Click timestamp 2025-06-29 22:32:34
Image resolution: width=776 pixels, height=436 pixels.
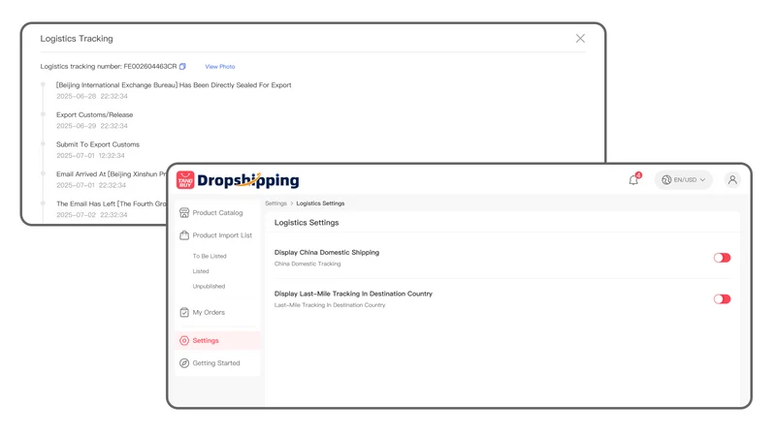coord(92,126)
